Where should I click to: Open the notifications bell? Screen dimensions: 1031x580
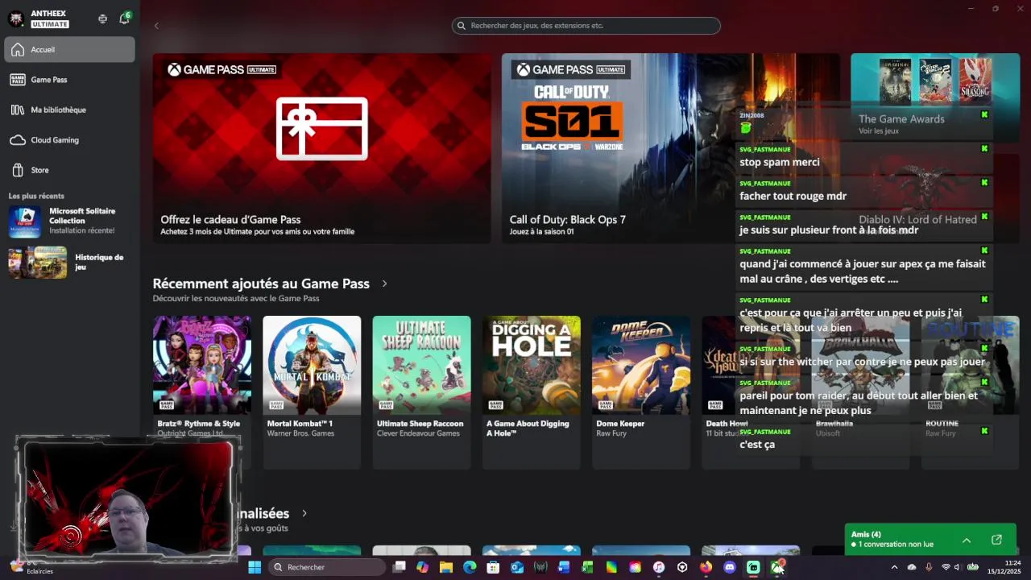[x=124, y=19]
